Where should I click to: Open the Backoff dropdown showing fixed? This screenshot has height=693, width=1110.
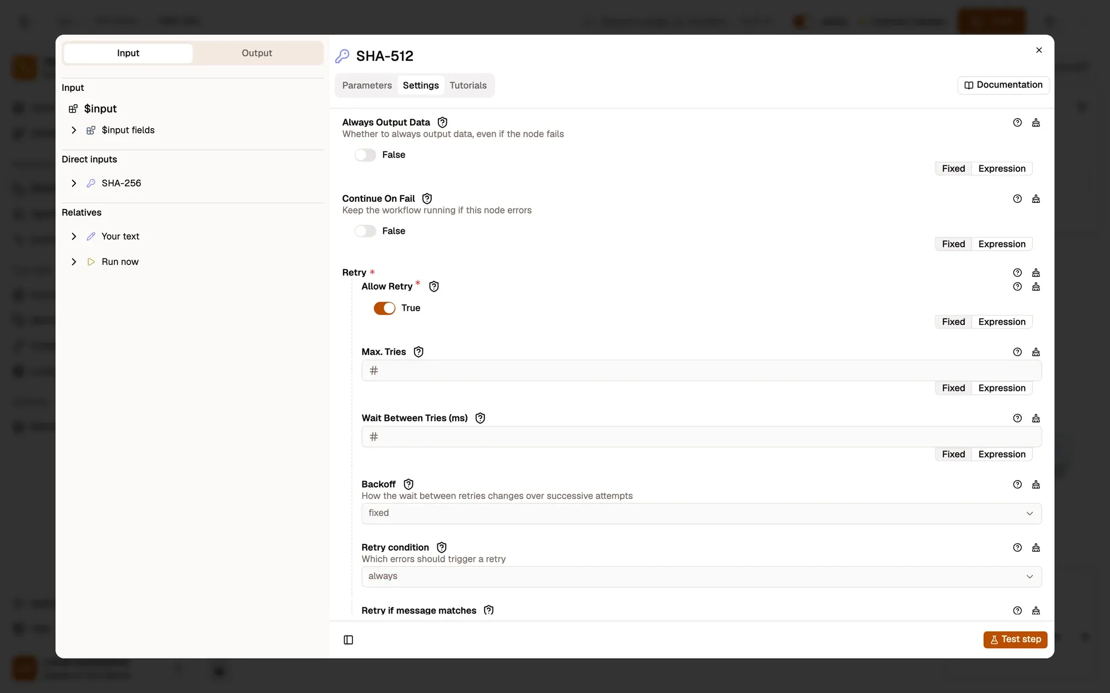702,513
